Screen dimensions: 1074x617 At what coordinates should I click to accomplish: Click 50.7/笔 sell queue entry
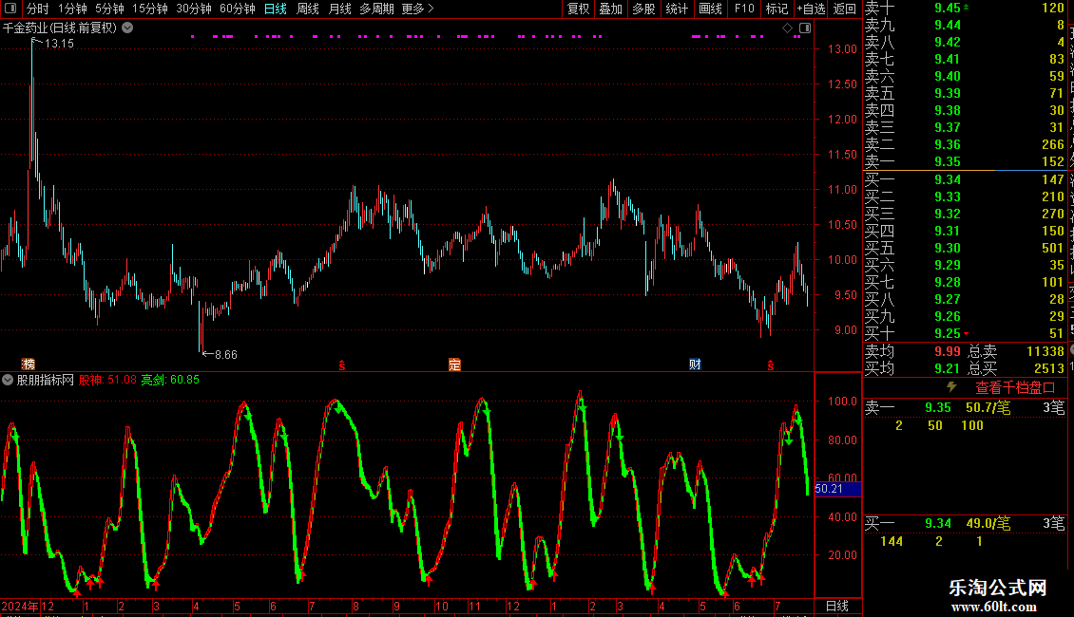tap(988, 408)
